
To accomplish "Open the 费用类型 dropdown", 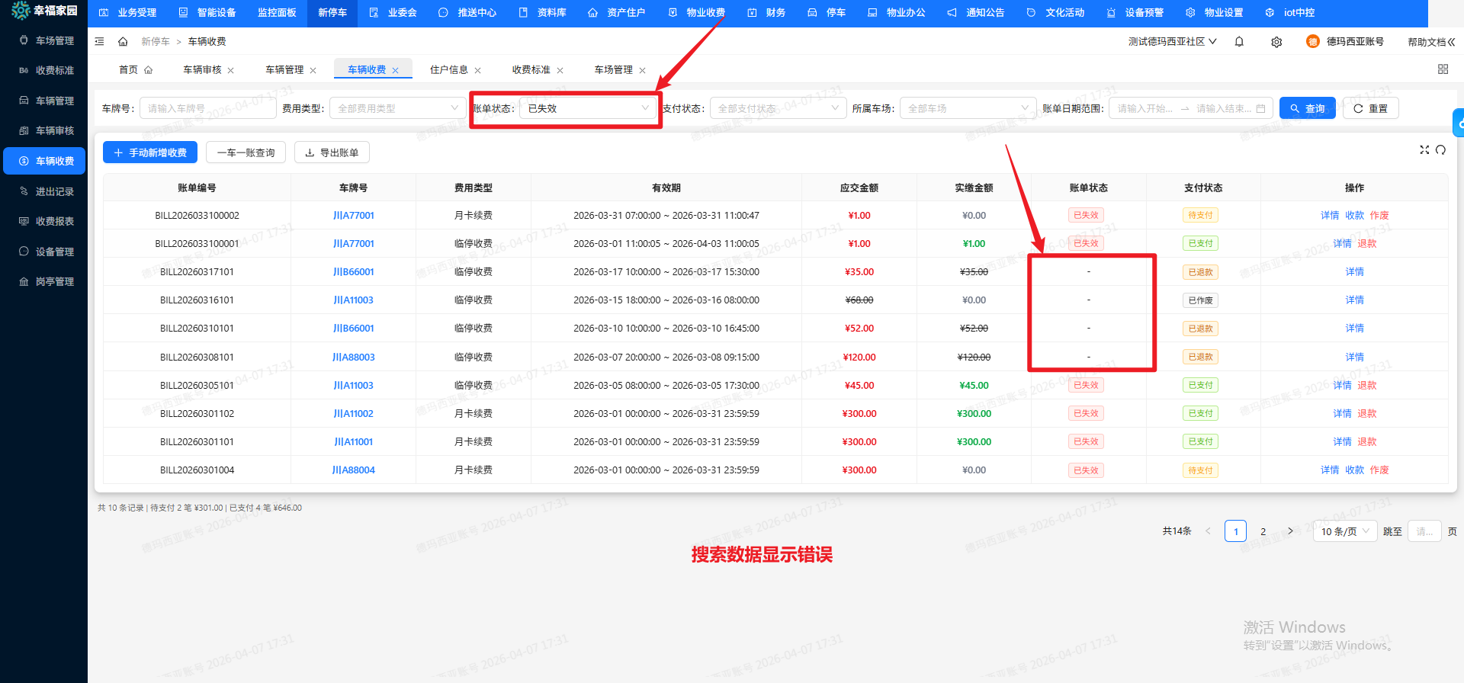I will pyautogui.click(x=397, y=108).
